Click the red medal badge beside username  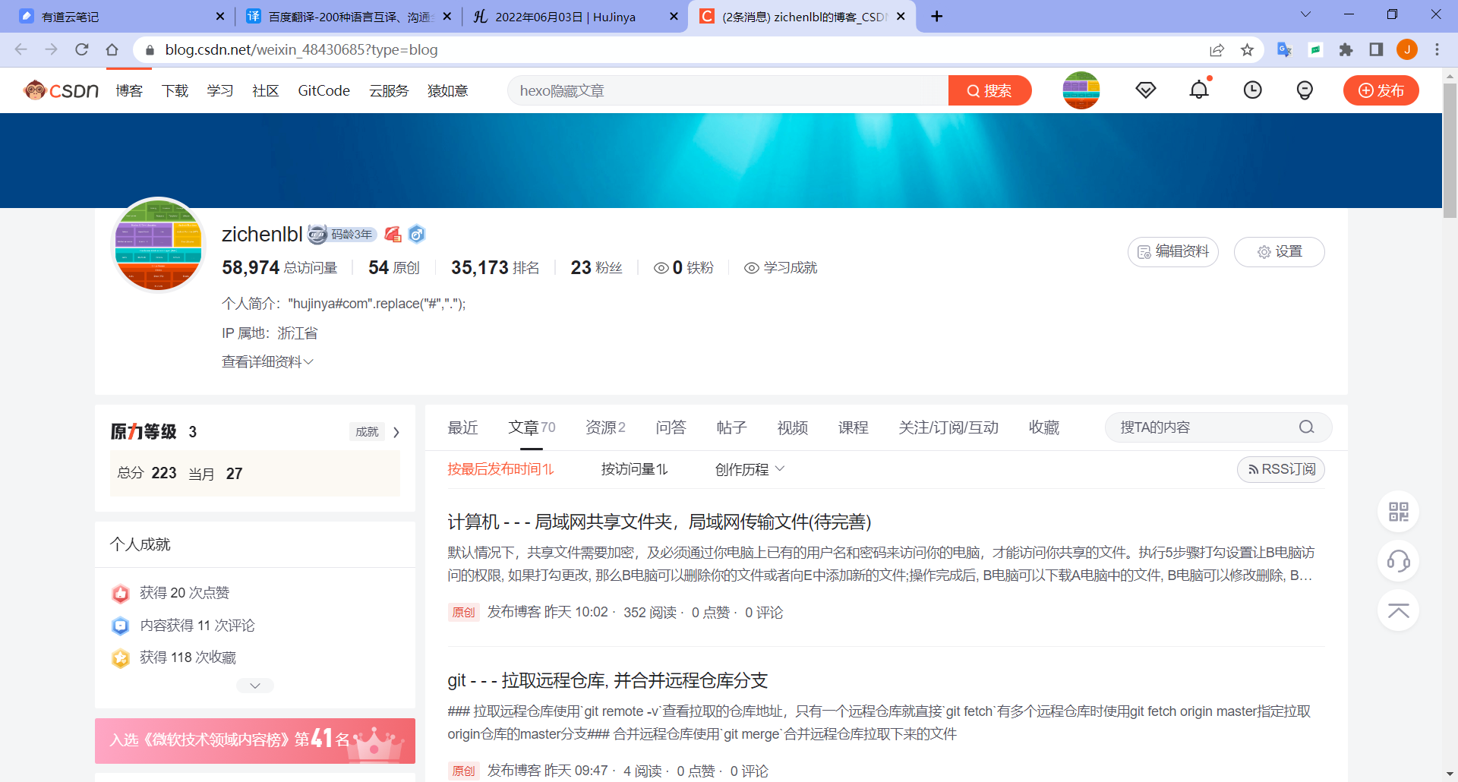click(x=393, y=235)
